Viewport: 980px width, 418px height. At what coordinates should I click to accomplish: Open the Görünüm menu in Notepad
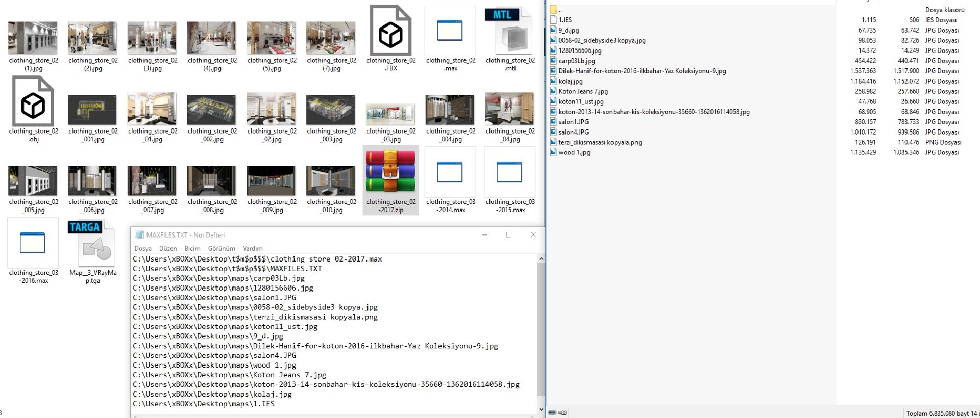pyautogui.click(x=222, y=248)
